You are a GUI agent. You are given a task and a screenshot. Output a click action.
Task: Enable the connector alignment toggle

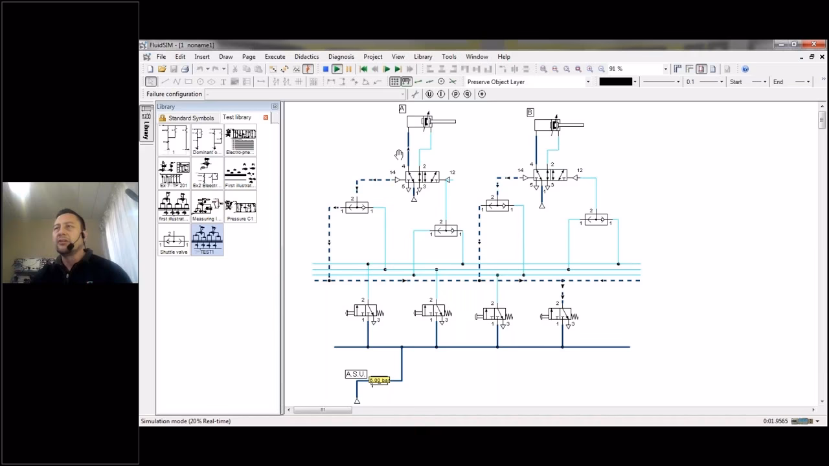pyautogui.click(x=406, y=81)
